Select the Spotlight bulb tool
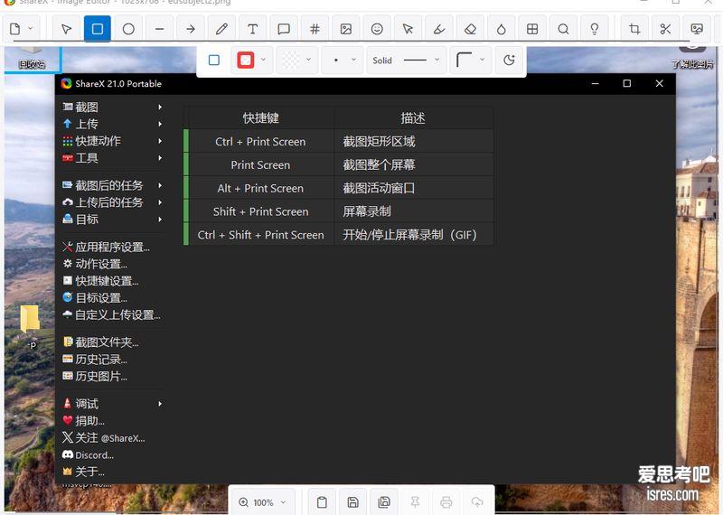Image resolution: width=723 pixels, height=515 pixels. [595, 29]
